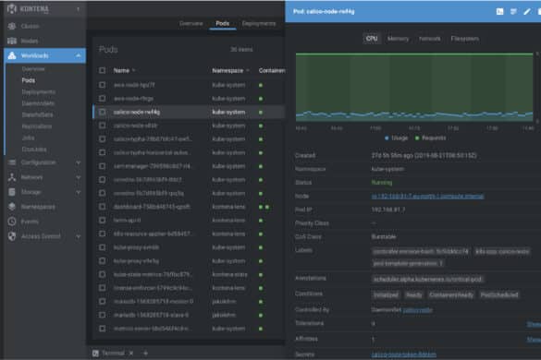Check the box for mariadb master-0 pod

(x=102, y=302)
